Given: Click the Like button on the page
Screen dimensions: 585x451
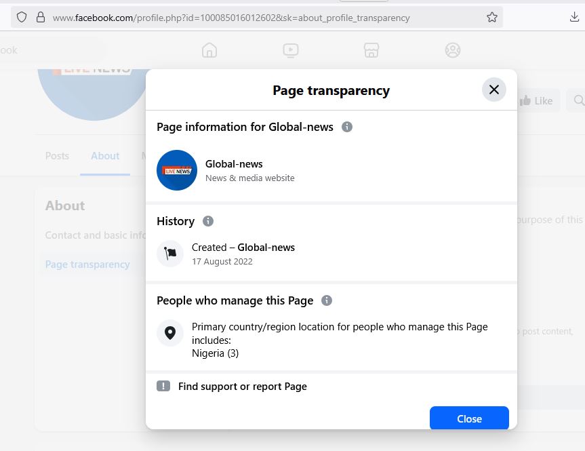Looking at the screenshot, I should coord(536,101).
